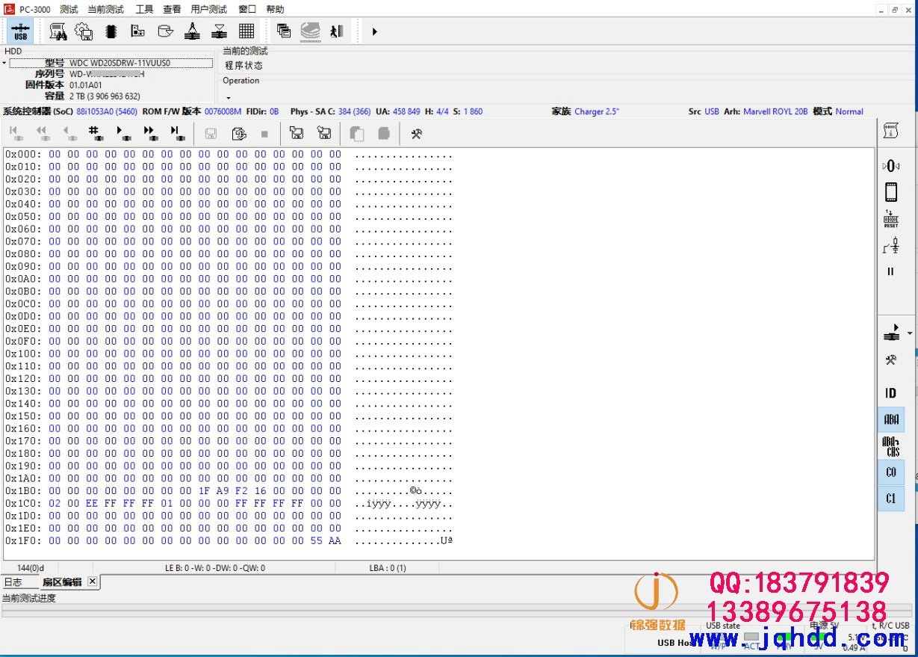918x657 pixels.
Task: Click the zero-position icon in right sidebar
Action: [890, 166]
